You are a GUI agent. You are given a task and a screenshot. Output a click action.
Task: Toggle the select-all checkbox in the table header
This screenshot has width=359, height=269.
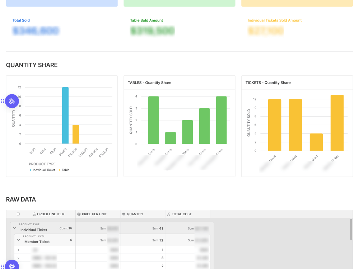pos(18,214)
